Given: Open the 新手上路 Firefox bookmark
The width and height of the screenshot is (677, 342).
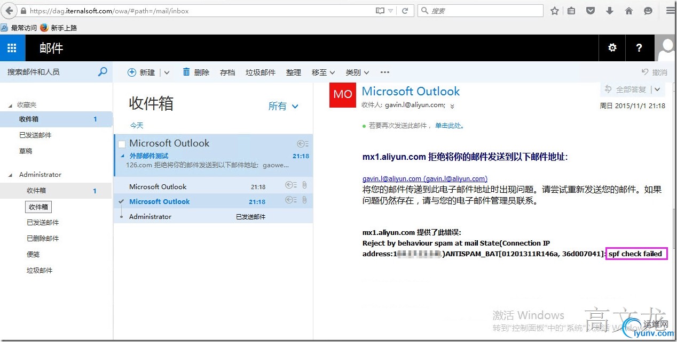Looking at the screenshot, I should (59, 28).
